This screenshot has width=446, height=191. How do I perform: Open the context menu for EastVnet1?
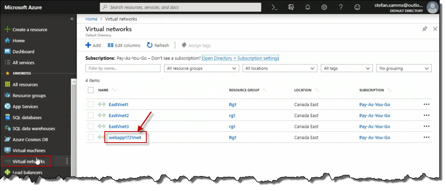(x=426, y=104)
